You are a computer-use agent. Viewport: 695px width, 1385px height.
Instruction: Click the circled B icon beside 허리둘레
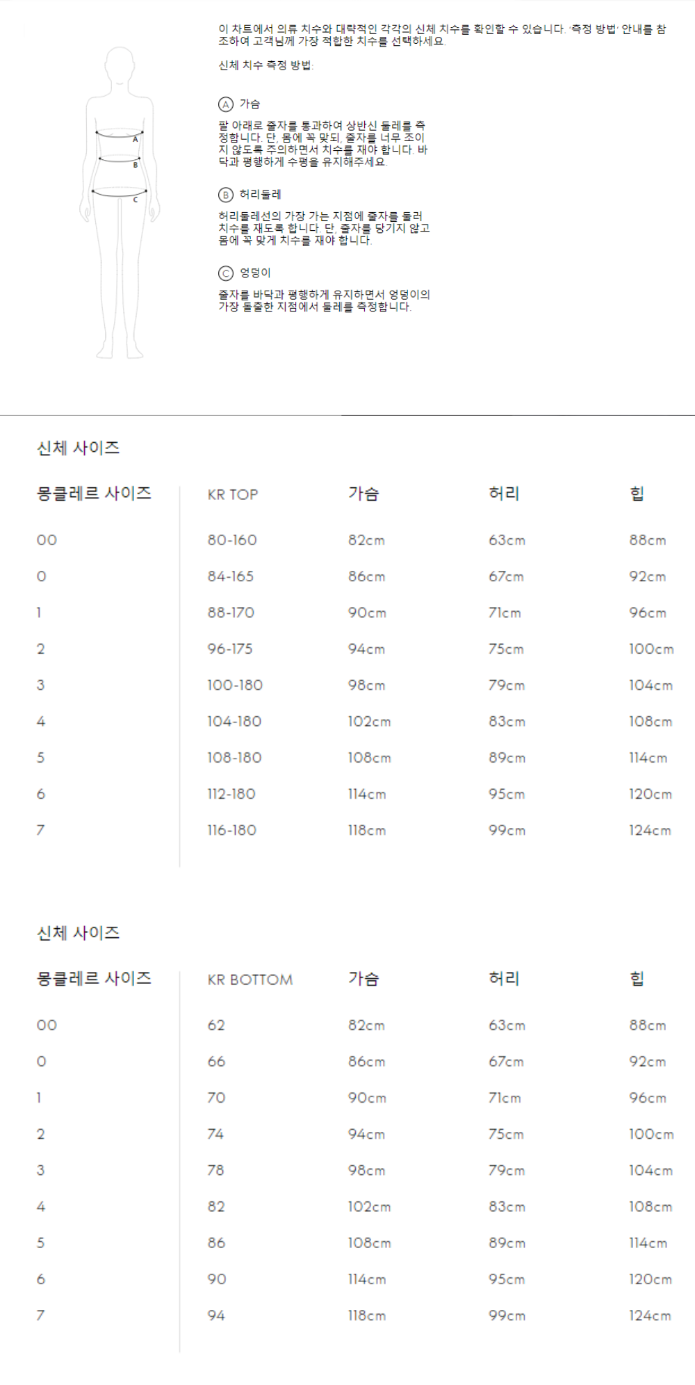pos(225,195)
